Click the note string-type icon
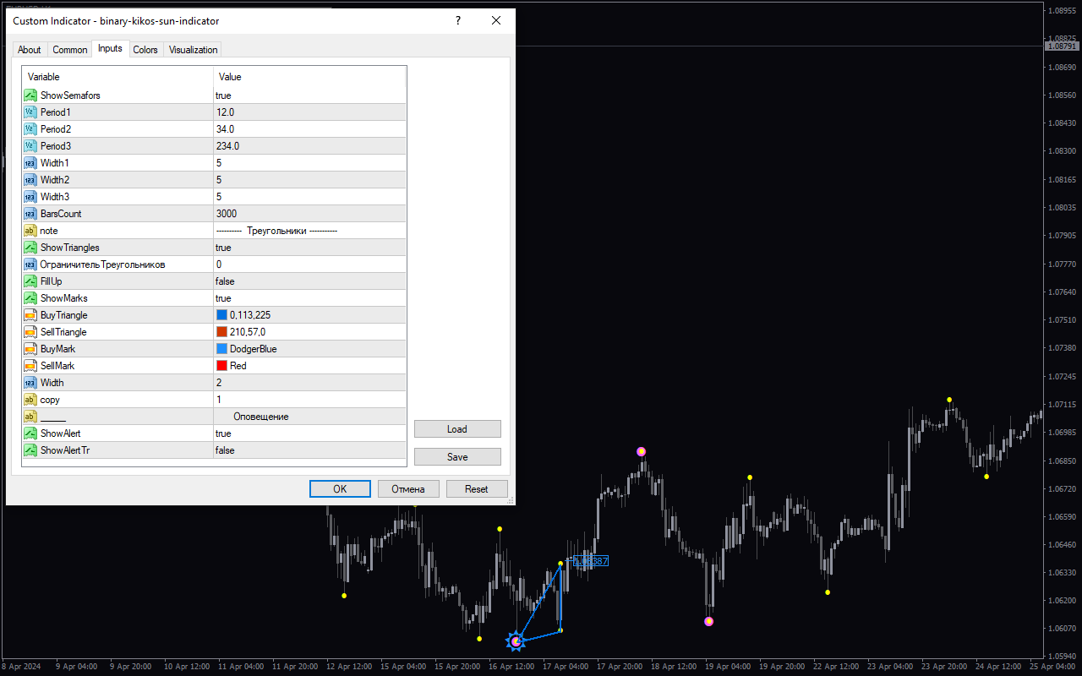Screen dimensions: 1082x676 30,231
